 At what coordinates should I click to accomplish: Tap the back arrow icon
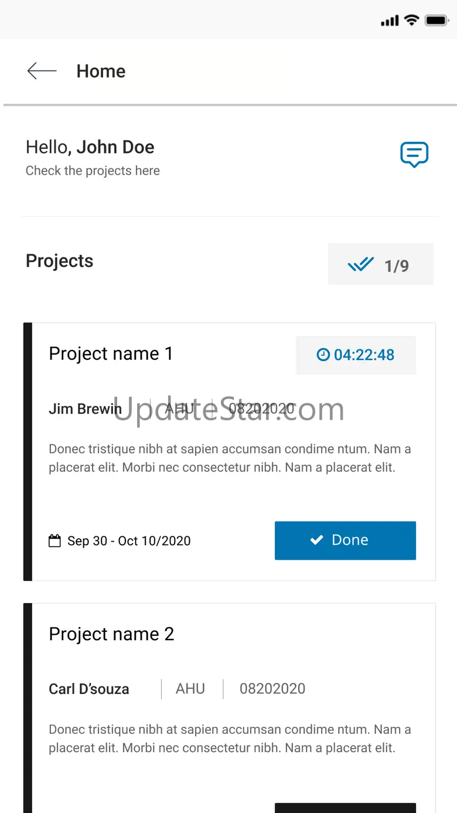42,71
